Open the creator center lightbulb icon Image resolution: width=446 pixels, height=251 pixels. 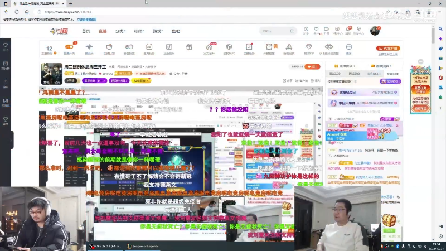point(358,31)
